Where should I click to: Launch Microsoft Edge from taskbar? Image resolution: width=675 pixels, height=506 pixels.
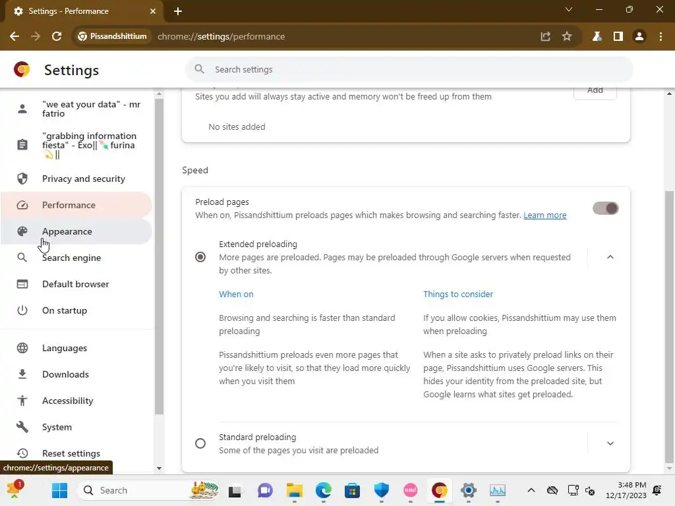coord(323,490)
